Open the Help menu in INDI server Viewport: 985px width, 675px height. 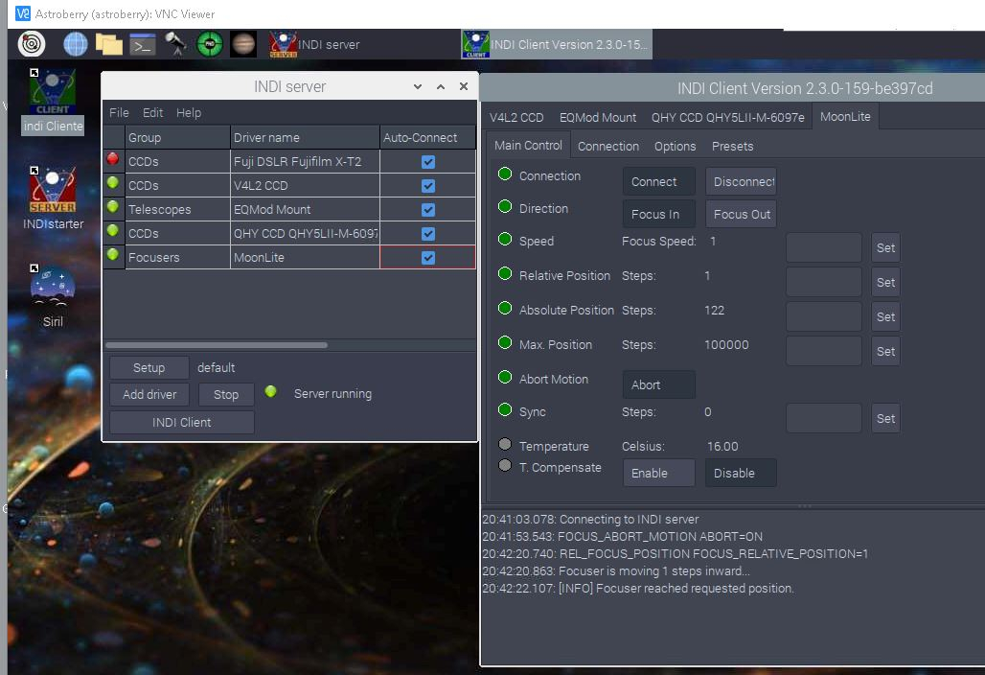[x=189, y=112]
